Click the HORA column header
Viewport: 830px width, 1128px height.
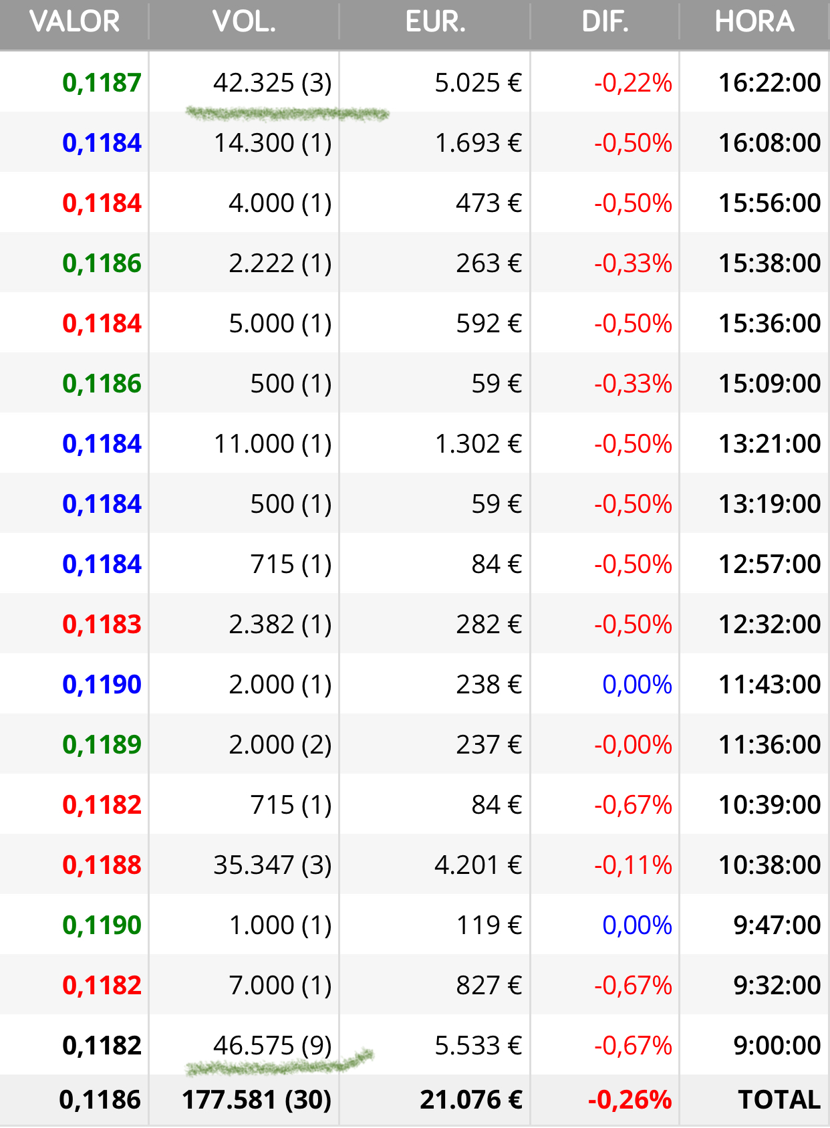(x=754, y=21)
